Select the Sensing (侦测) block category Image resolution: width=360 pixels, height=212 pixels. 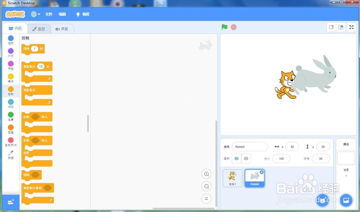(11, 103)
